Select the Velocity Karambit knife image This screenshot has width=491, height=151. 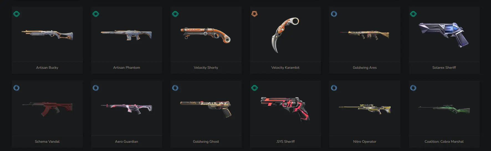[285, 35]
